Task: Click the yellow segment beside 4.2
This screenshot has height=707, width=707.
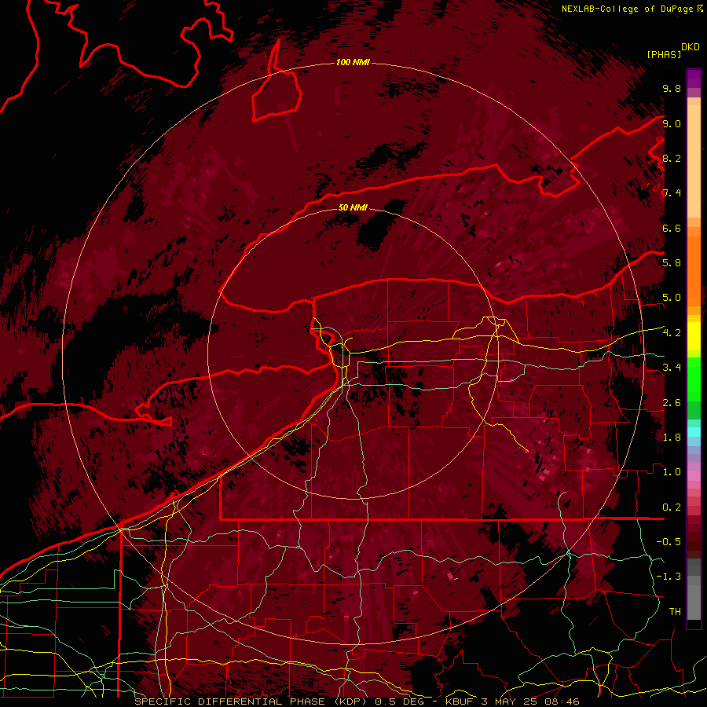Action: coord(694,336)
